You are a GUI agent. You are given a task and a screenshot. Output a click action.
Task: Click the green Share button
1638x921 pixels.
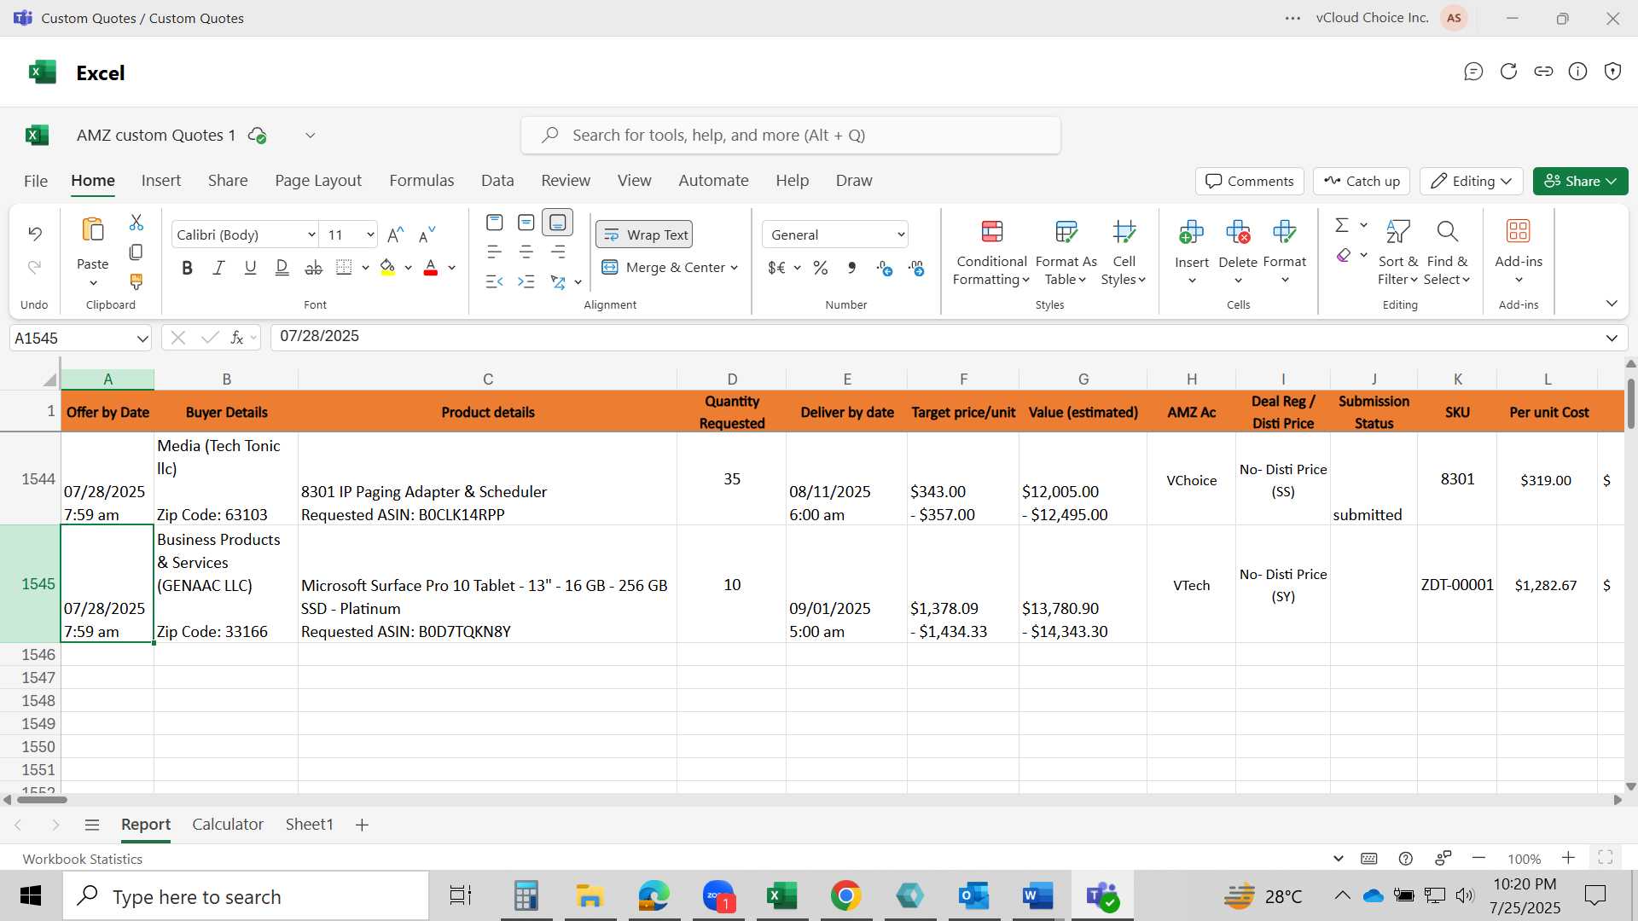click(x=1580, y=181)
